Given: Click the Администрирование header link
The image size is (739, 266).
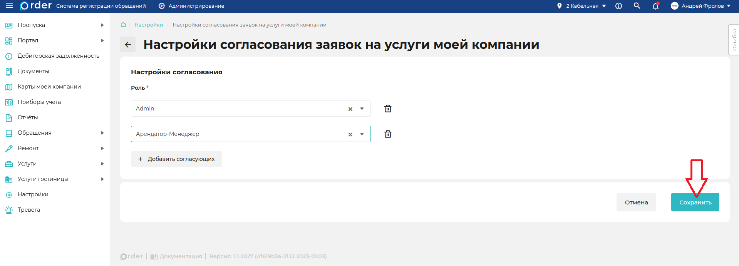Looking at the screenshot, I should tap(196, 6).
